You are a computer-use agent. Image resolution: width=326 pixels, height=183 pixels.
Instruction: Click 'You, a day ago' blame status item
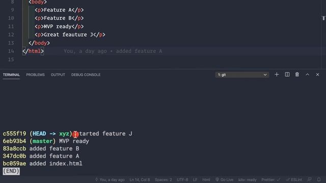coord(110,179)
